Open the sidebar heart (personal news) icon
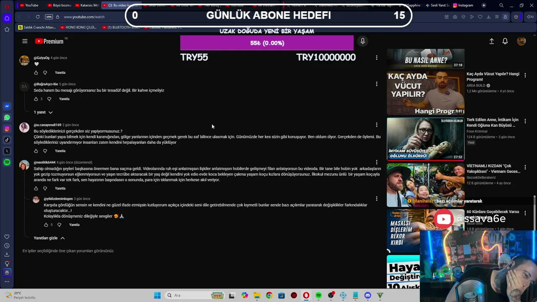The width and height of the screenshot is (537, 302). (7, 237)
